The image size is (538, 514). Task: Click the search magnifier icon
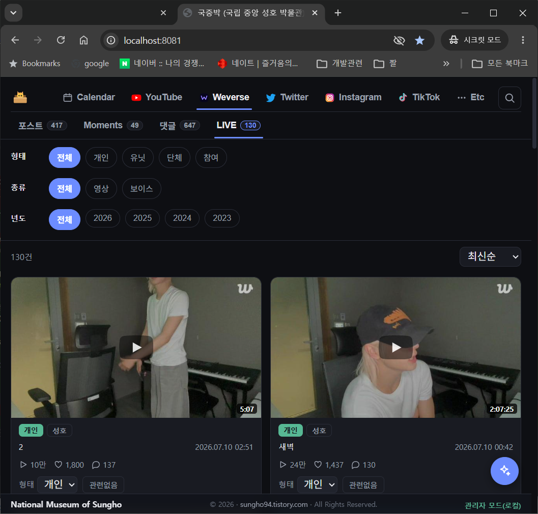tap(509, 98)
